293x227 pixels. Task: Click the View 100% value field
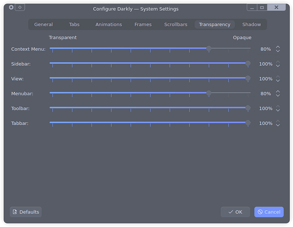[x=265, y=79]
